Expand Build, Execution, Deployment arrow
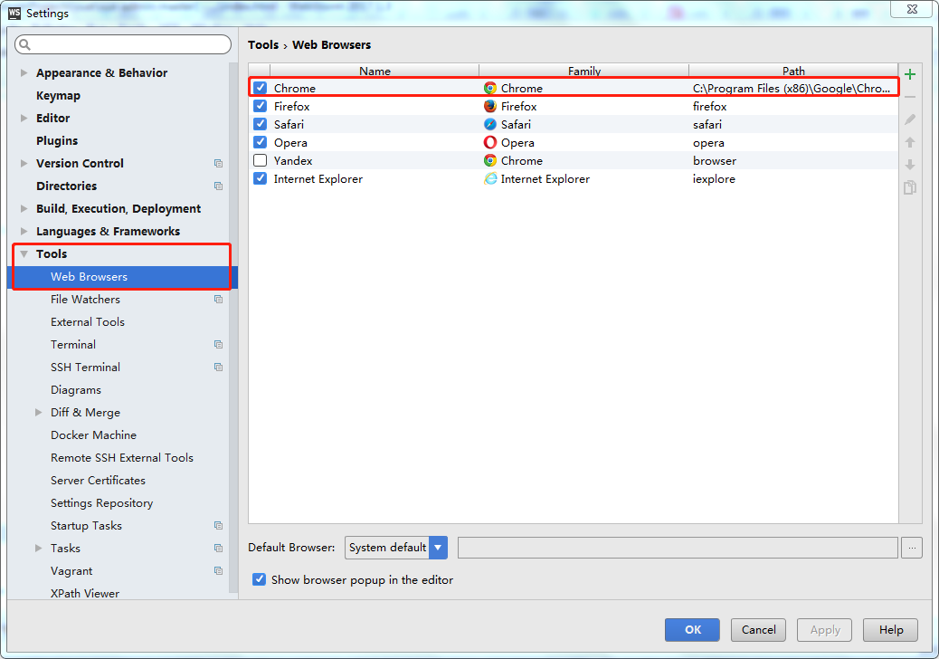939x659 pixels. tap(24, 208)
